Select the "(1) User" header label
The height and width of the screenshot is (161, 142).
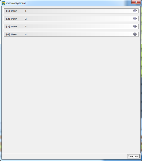coord(12,11)
